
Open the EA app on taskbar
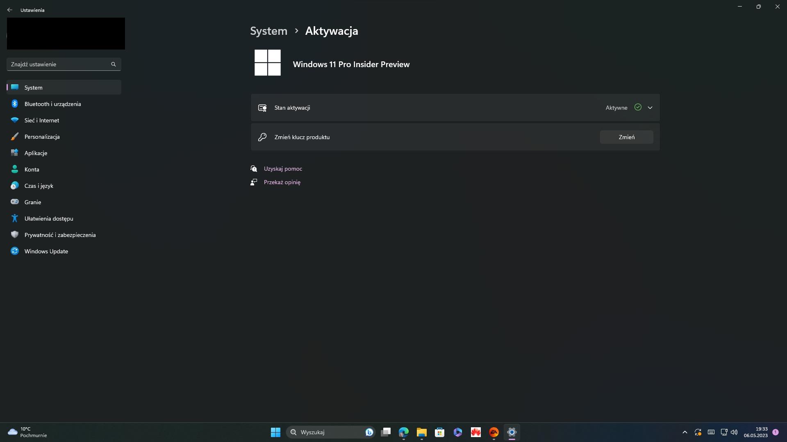pyautogui.click(x=494, y=432)
